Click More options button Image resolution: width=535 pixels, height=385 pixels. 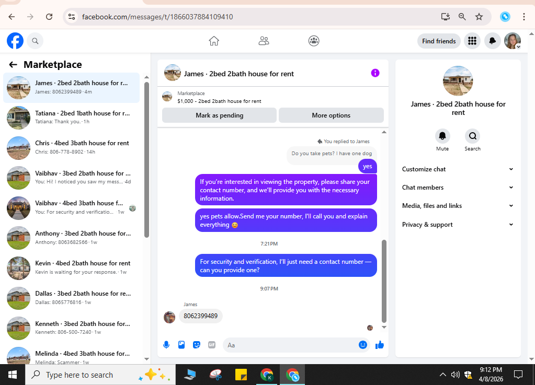[331, 115]
